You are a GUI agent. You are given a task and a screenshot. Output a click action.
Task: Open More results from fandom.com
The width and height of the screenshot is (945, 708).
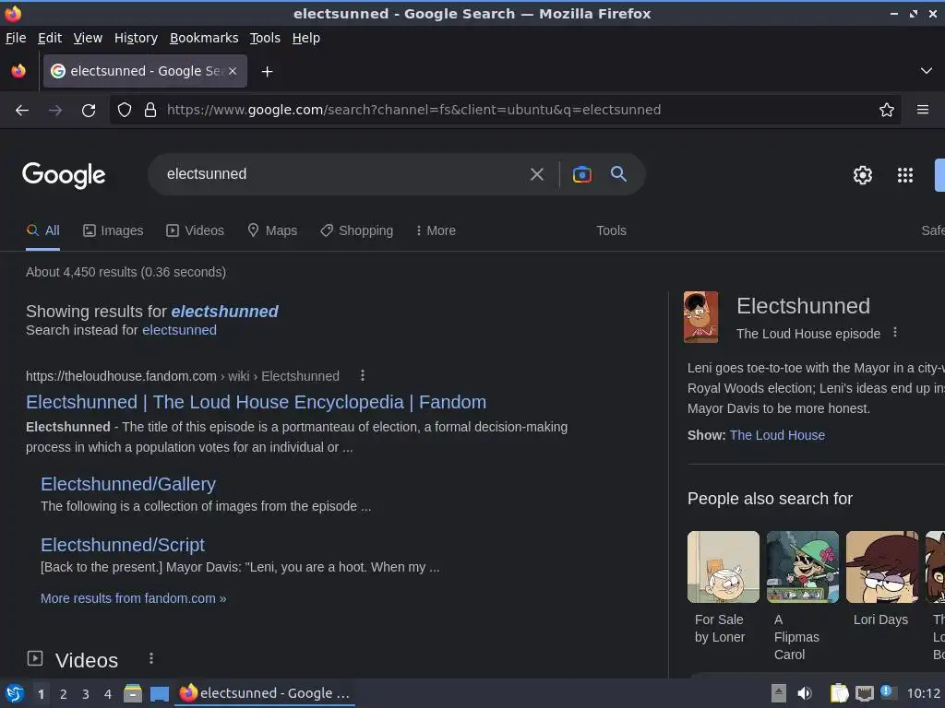coord(133,598)
